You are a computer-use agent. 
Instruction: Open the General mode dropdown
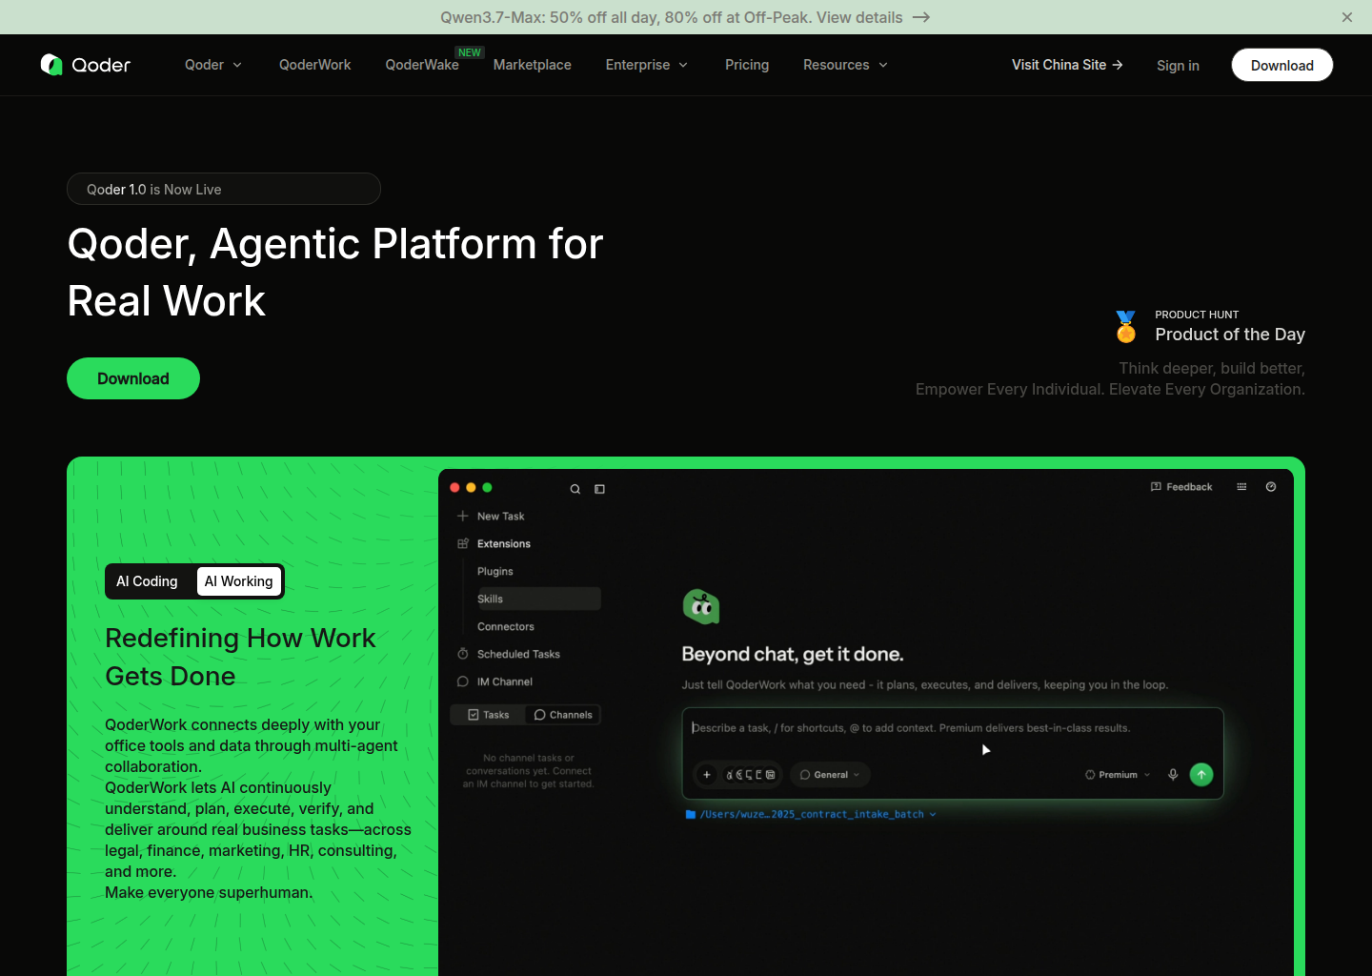(x=830, y=775)
